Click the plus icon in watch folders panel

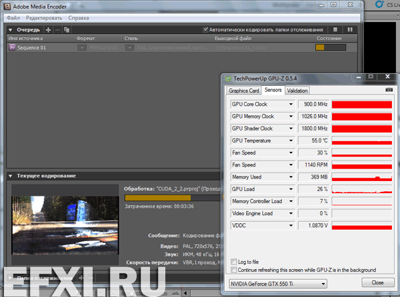tap(81, 278)
